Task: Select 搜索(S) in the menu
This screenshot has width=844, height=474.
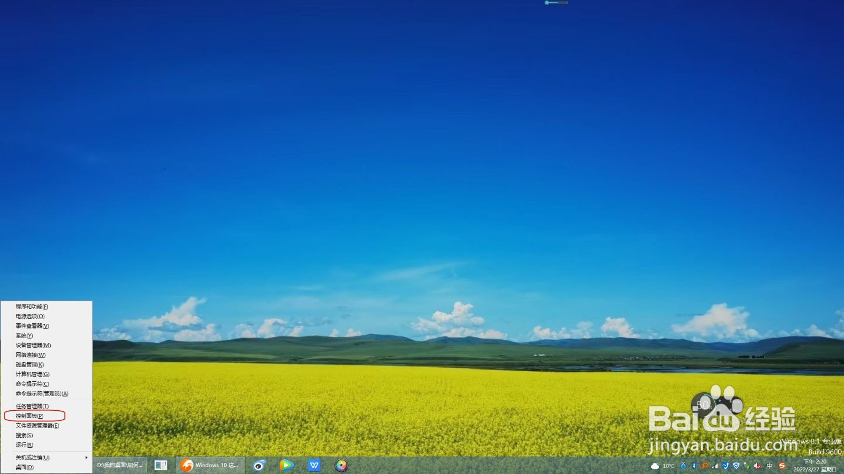Action: [x=46, y=435]
